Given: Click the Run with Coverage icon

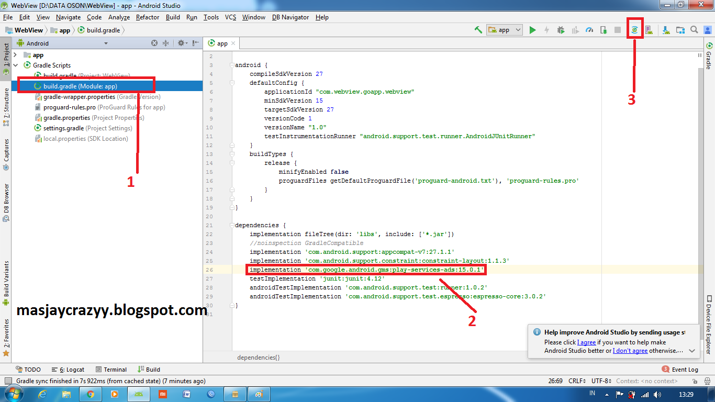Looking at the screenshot, I should 575,30.
